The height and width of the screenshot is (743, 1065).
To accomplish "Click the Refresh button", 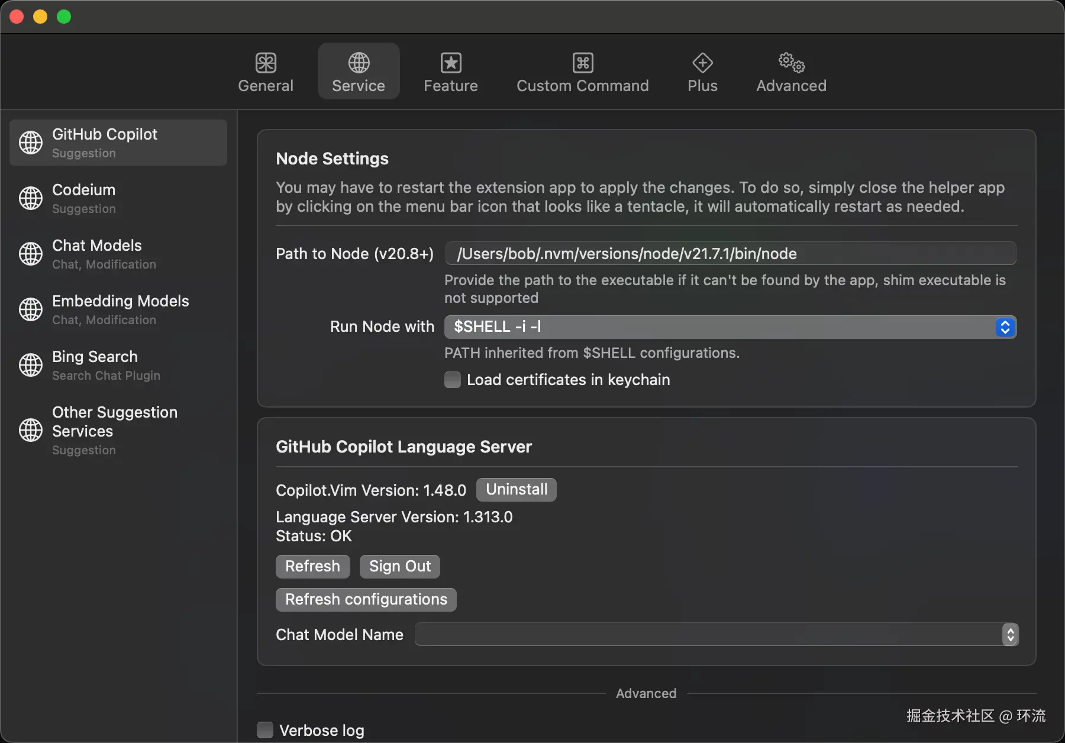I will click(x=313, y=567).
